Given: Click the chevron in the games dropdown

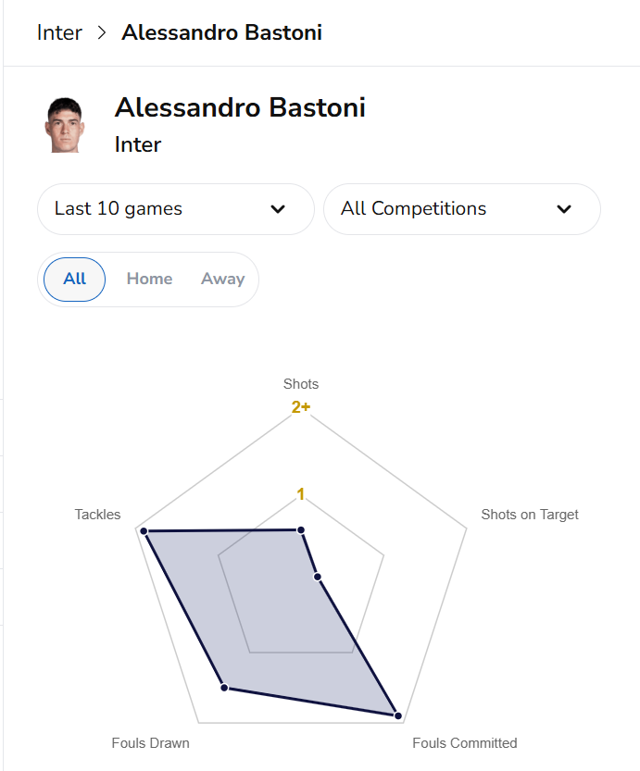Looking at the screenshot, I should pos(277,209).
